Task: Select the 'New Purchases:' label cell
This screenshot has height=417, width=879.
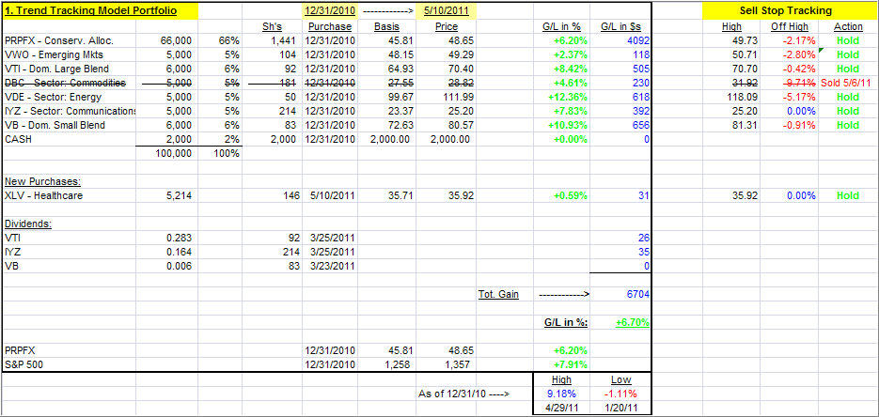Action: (69, 181)
